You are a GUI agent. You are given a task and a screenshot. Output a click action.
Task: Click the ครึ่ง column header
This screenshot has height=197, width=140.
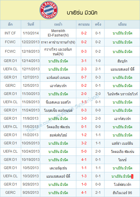[98, 24]
